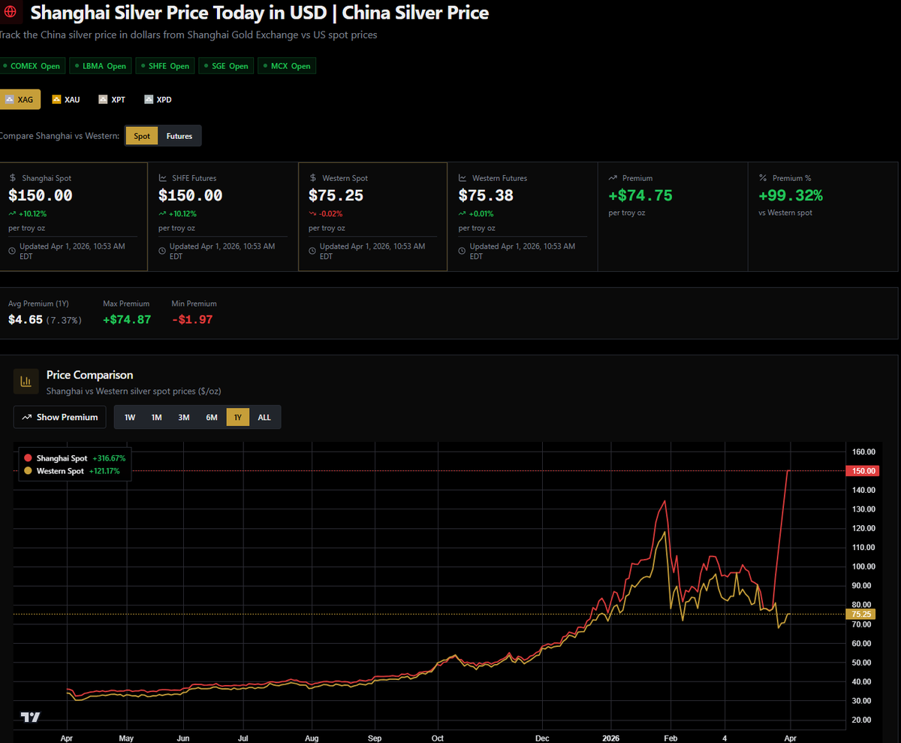Image resolution: width=901 pixels, height=743 pixels.
Task: Click the globe icon beside the page title
Action: coord(9,12)
